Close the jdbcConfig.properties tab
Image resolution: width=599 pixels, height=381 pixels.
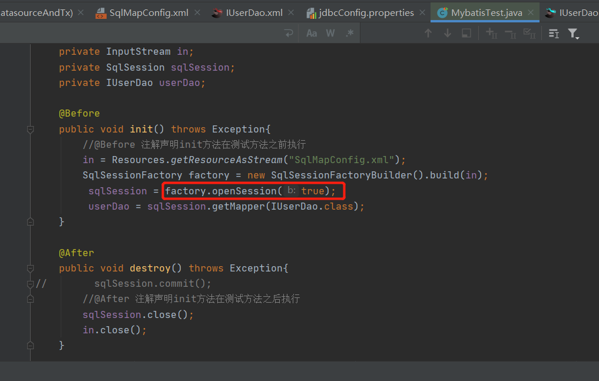(422, 12)
